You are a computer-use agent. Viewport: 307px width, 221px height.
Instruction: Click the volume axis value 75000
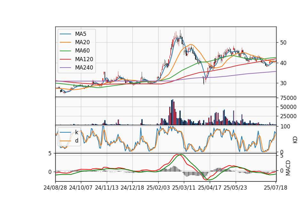288,98
